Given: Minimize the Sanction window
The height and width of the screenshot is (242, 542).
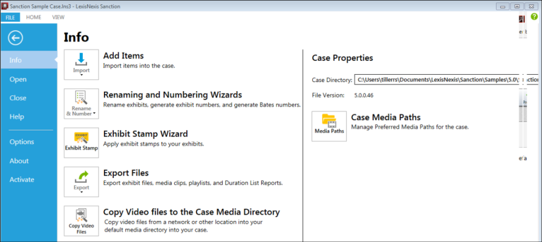Looking at the screenshot, I should pos(503,6).
